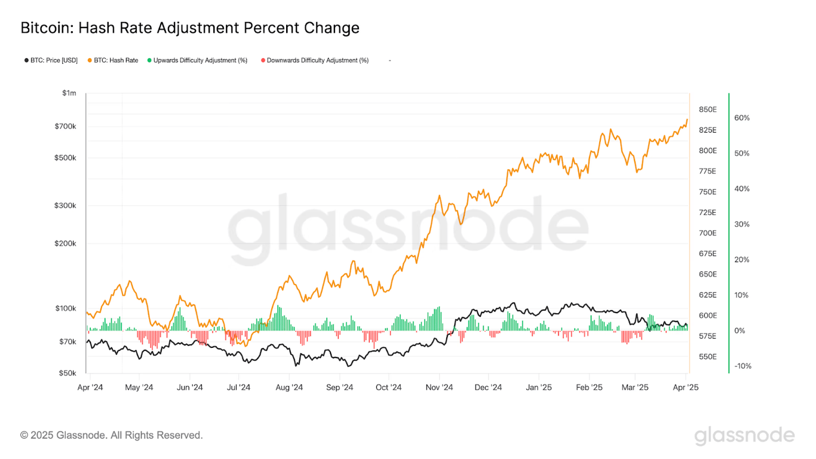The height and width of the screenshot is (459, 816).
Task: Click the 60% adjustment axis label
Action: (x=742, y=118)
